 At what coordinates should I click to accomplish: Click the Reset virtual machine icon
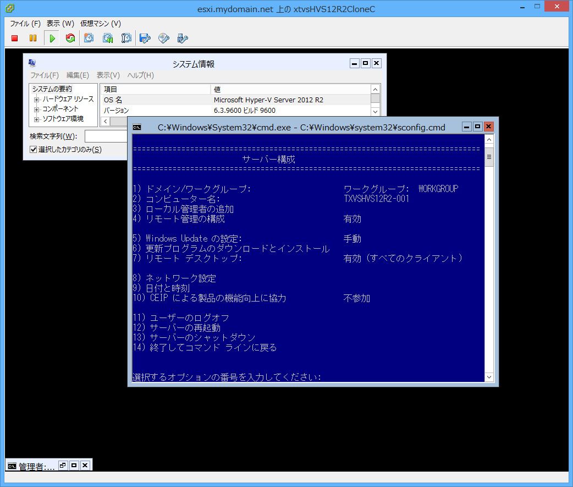pyautogui.click(x=70, y=38)
